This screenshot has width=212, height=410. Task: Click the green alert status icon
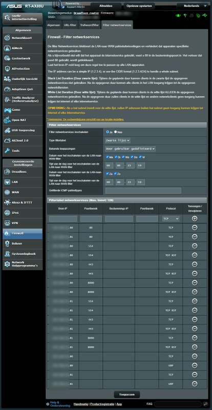pyautogui.click(x=178, y=15)
